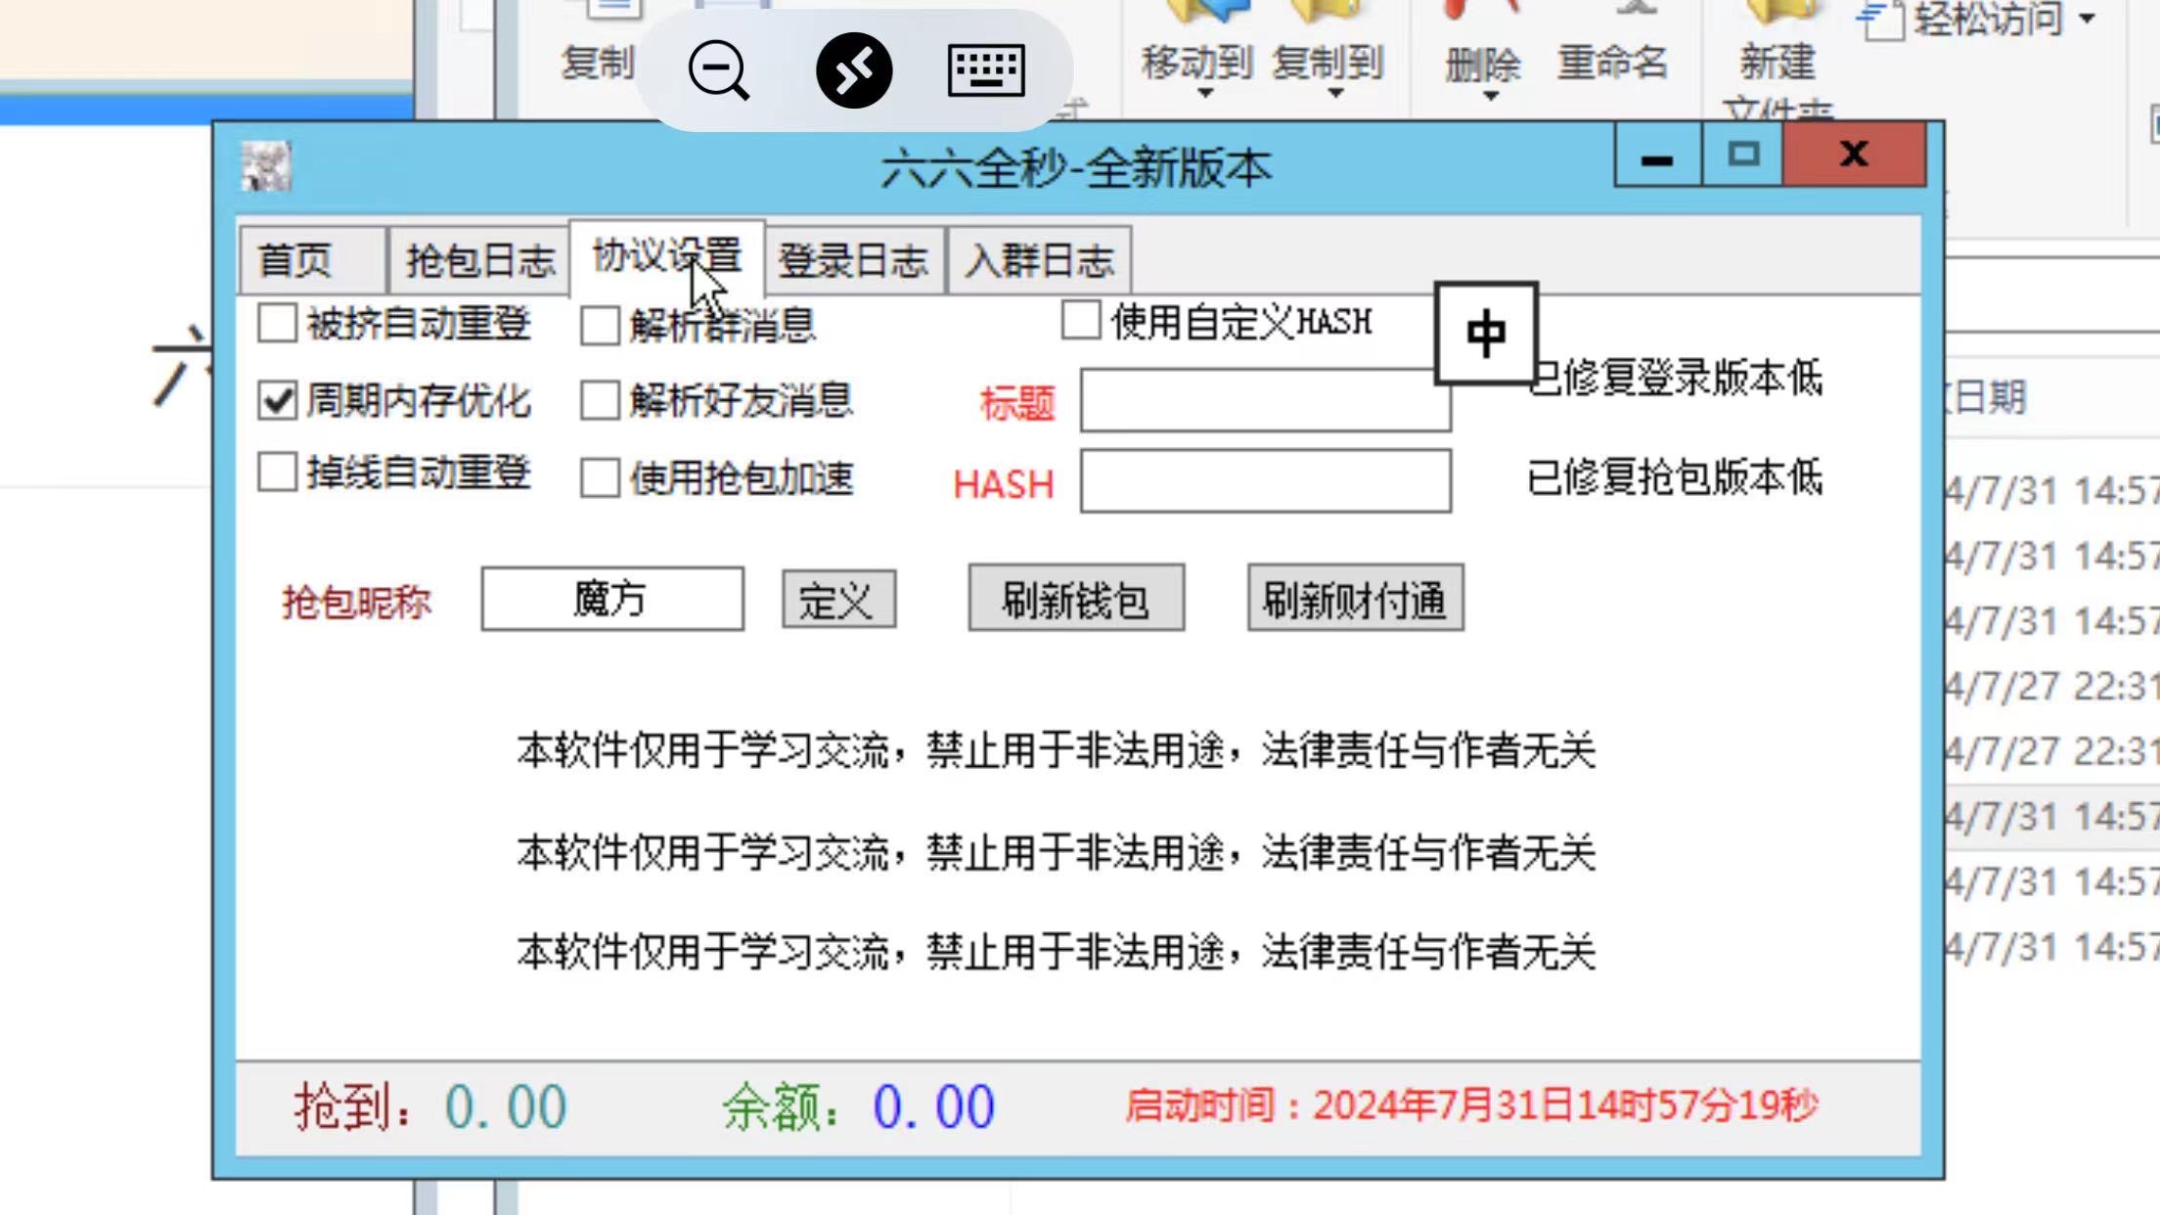Viewport: 2160px width, 1215px height.
Task: Close the 六六全秒 window
Action: [1854, 156]
